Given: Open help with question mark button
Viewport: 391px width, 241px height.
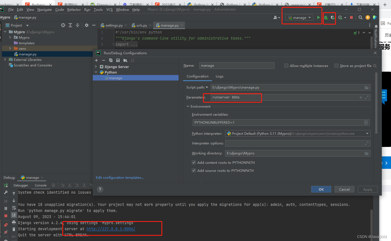Looking at the screenshot, I should 100,189.
